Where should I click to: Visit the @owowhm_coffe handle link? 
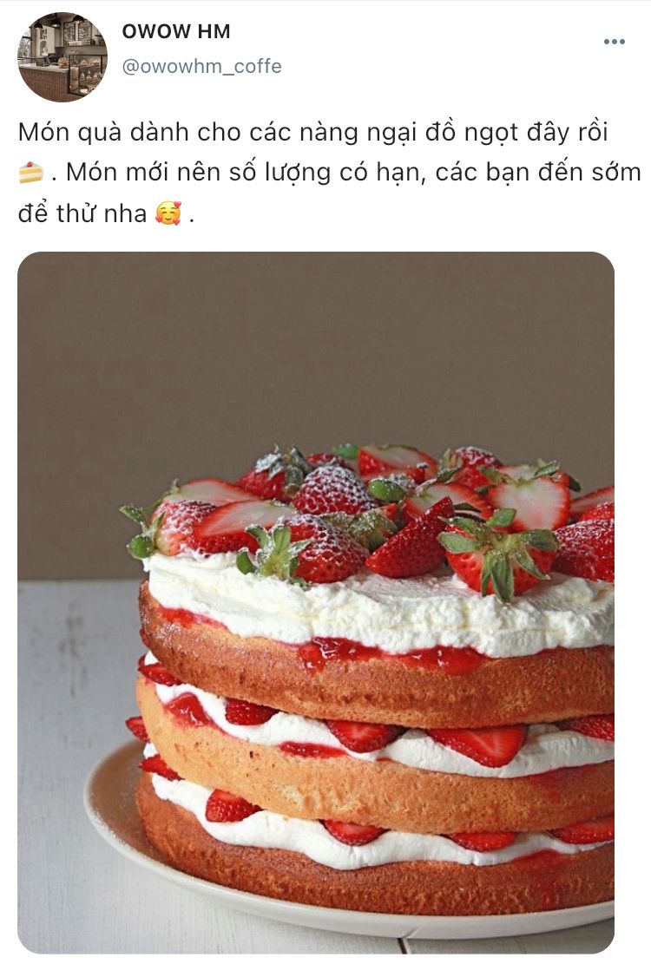point(201,66)
